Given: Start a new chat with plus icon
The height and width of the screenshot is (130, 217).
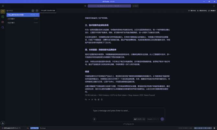Looking at the screenshot, I should (37, 11).
